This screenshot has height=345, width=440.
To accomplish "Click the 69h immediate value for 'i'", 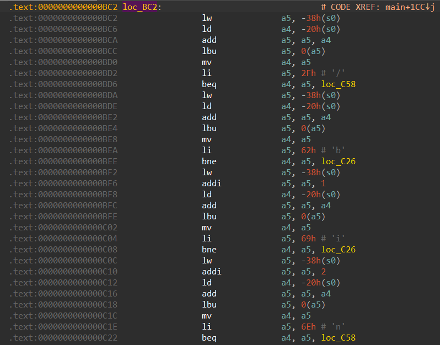I will pos(307,239).
